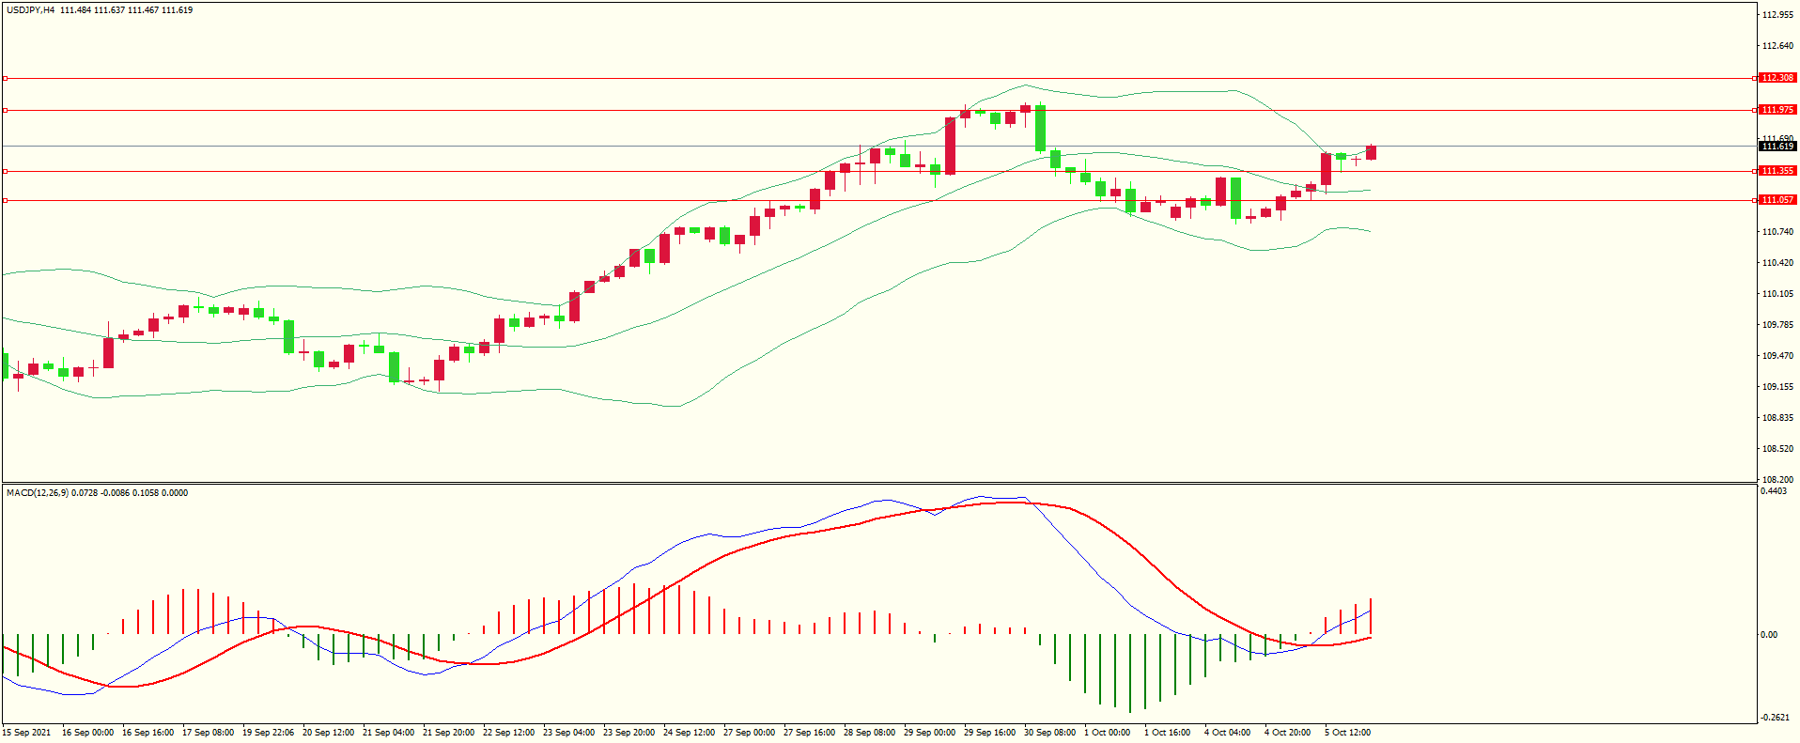Click the 19 Sep 22:06 time label
This screenshot has height=743, width=1800.
268,733
